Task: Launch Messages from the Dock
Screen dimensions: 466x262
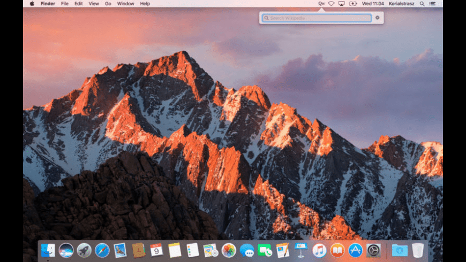Action: tap(246, 250)
